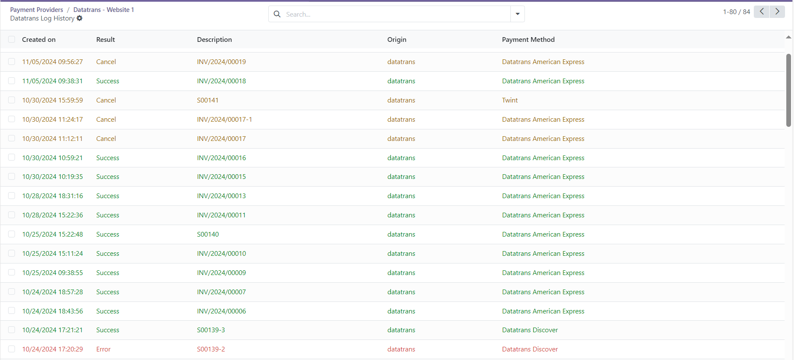Click the magnifier search icon
The height and width of the screenshot is (360, 794).
click(x=277, y=14)
